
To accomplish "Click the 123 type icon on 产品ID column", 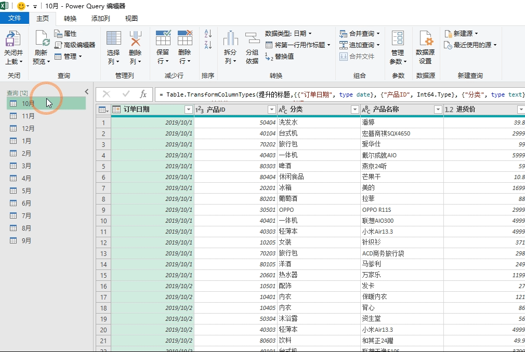I will (x=200, y=110).
